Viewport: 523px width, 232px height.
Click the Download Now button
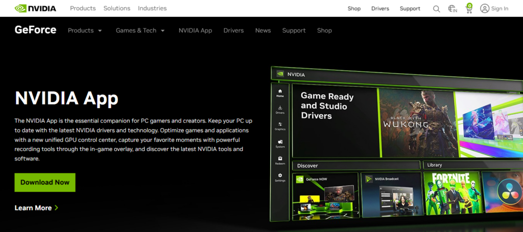(x=45, y=183)
